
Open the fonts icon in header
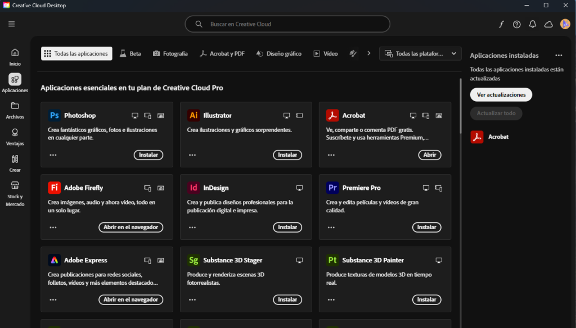pos(501,24)
